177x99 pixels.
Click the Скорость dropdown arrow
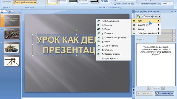174,40
